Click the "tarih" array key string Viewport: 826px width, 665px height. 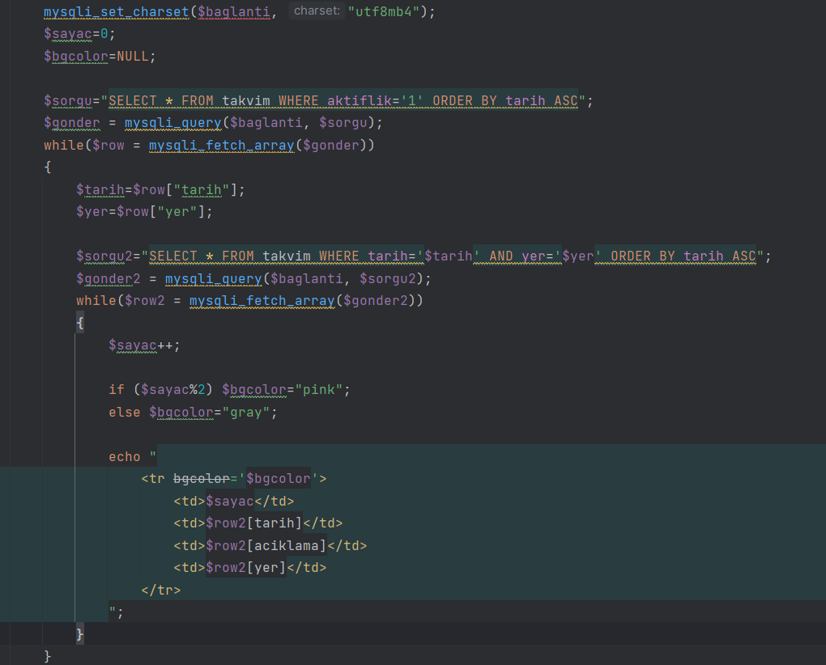(x=201, y=190)
